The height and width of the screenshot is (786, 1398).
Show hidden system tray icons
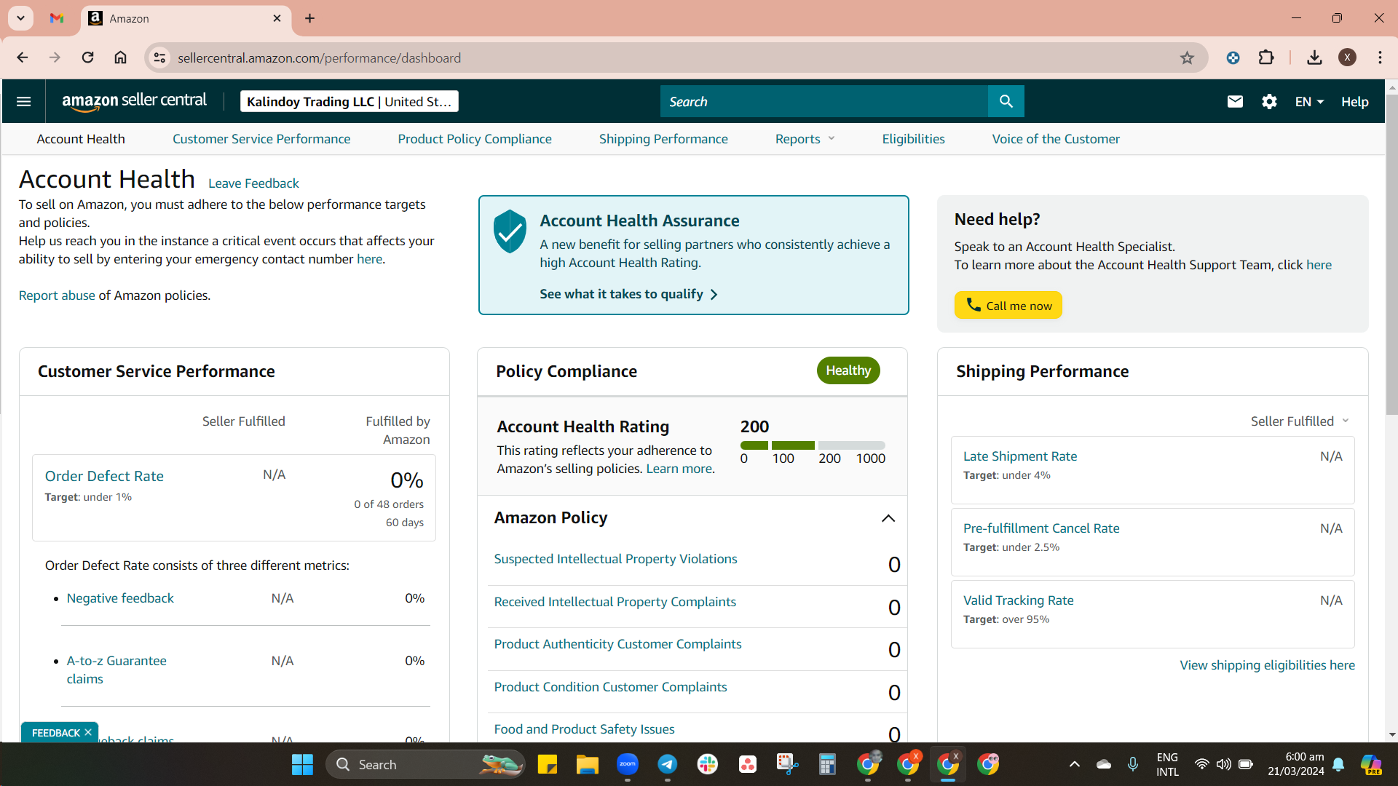[1074, 764]
